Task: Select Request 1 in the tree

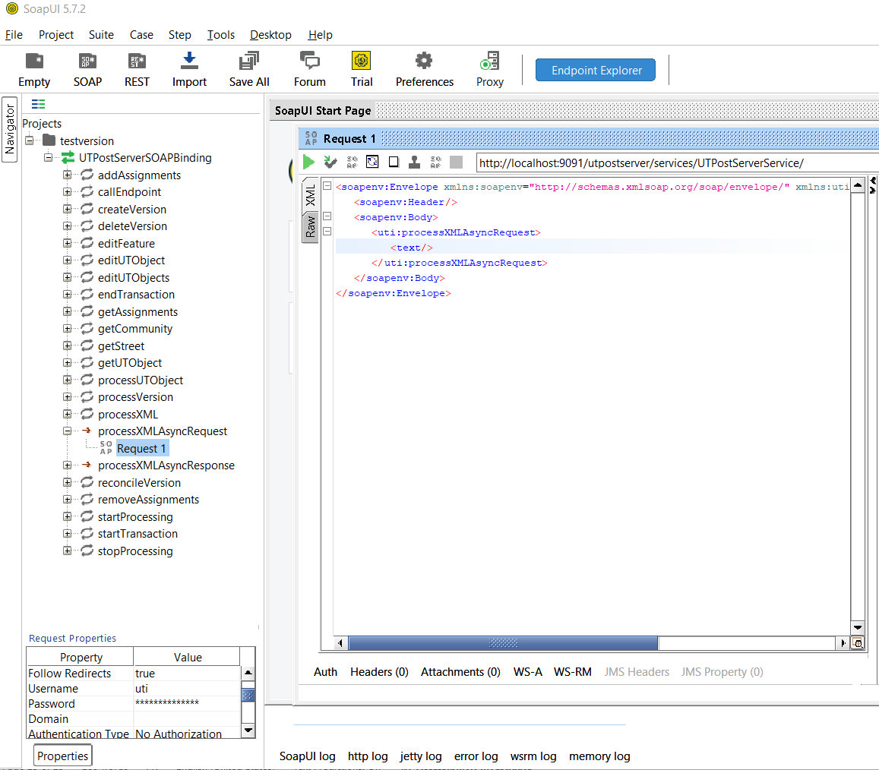Action: [141, 448]
